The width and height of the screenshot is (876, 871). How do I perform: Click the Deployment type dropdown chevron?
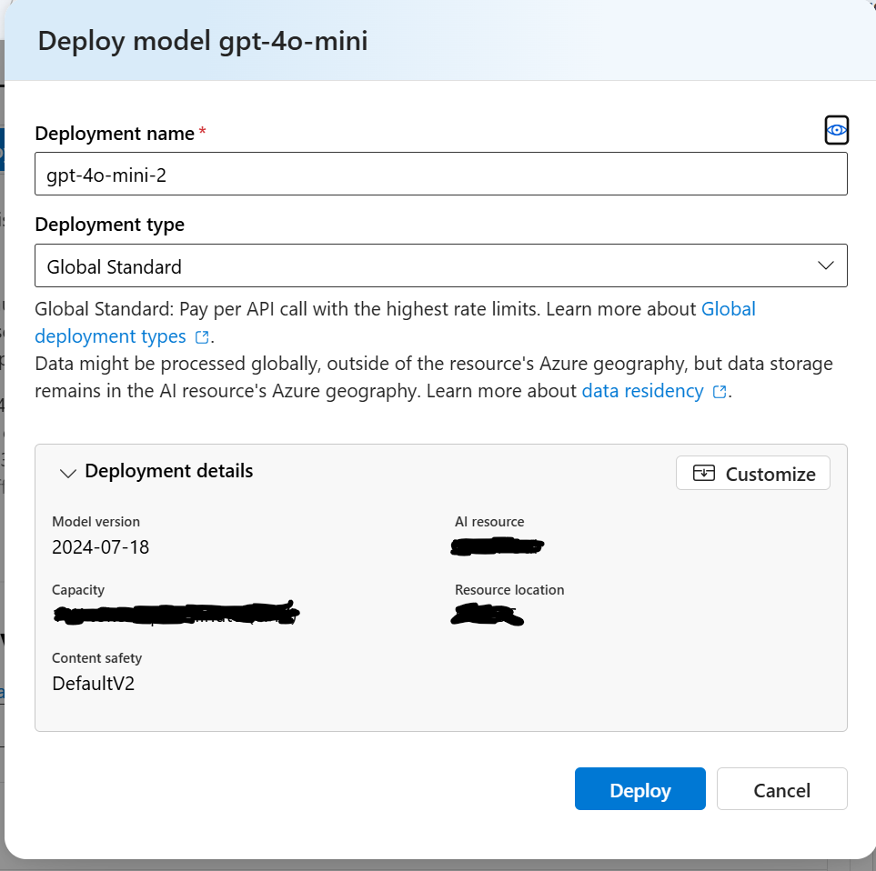(826, 265)
